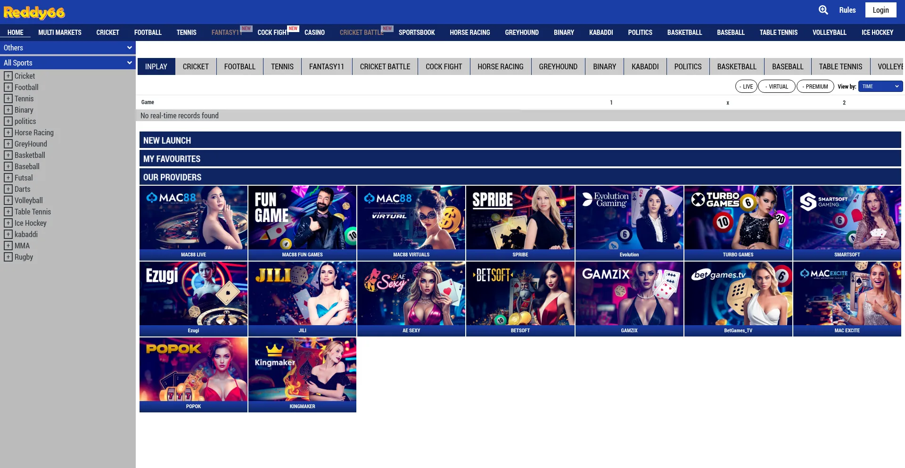905x468 pixels.
Task: Switch to the TABLE TENNIS tab
Action: coord(840,66)
